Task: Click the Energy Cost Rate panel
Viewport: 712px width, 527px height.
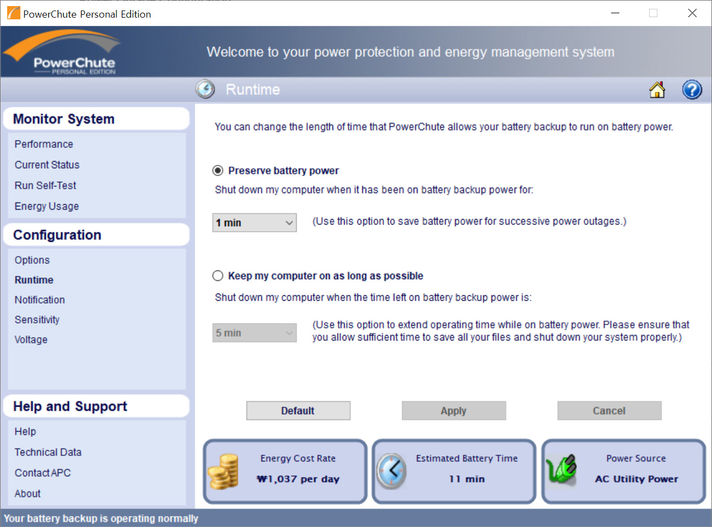Action: tap(286, 471)
